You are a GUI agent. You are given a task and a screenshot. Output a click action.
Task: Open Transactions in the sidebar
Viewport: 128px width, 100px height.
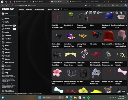pos(8,62)
